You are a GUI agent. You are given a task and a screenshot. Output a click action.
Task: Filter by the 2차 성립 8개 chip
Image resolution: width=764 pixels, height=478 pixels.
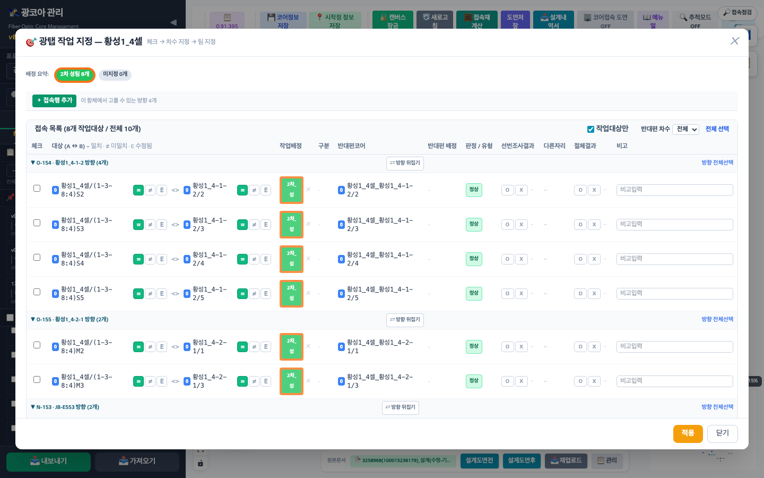click(x=75, y=75)
